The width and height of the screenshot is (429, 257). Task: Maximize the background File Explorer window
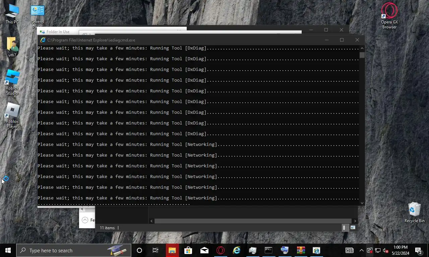[x=326, y=30]
